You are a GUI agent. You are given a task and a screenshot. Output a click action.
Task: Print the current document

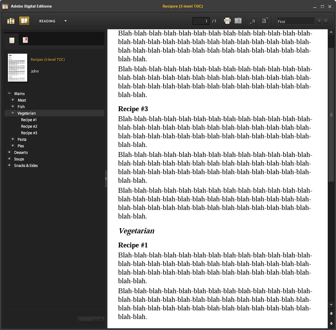tap(227, 21)
